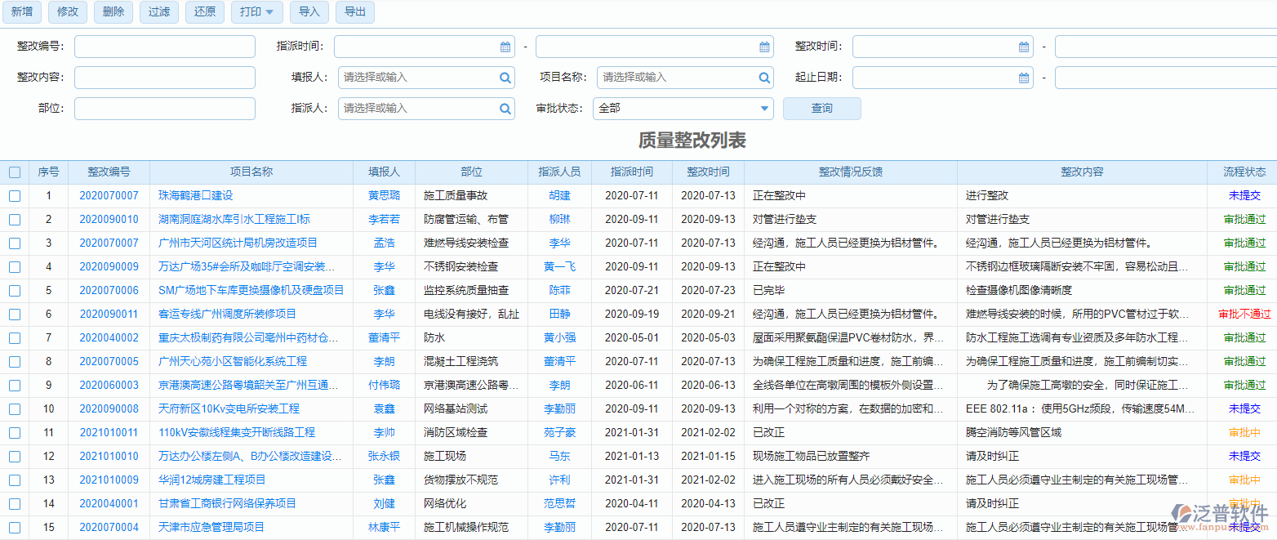This screenshot has width=1277, height=540.
Task: Click the 查询 search button
Action: pos(821,108)
